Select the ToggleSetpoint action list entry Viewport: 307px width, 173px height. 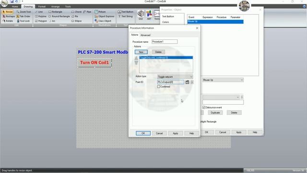166,58
